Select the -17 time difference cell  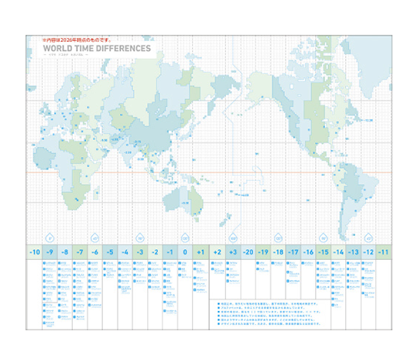(x=293, y=252)
